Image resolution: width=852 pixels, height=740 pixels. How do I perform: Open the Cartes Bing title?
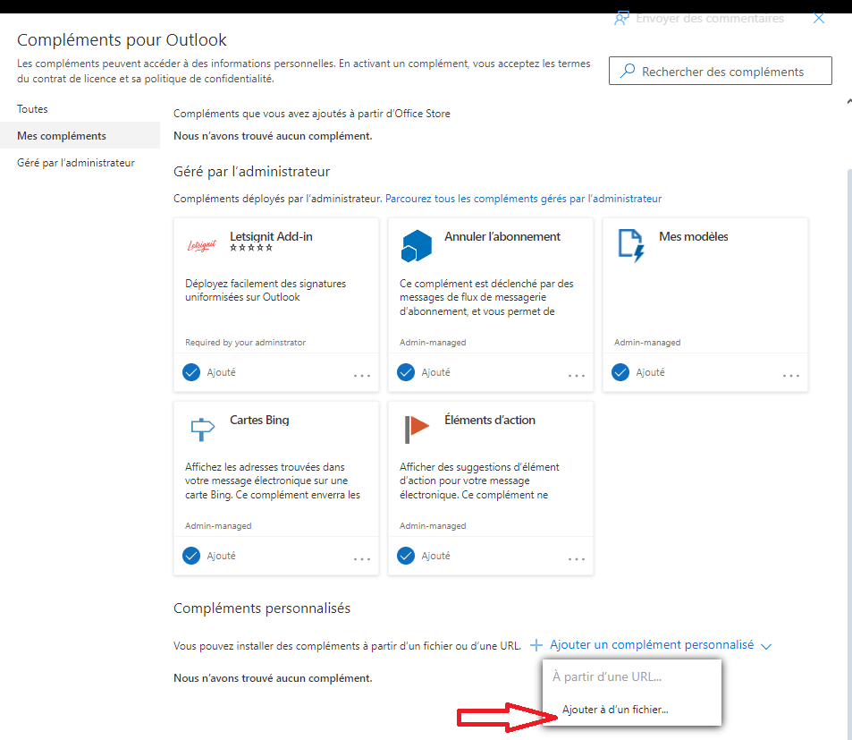pyautogui.click(x=259, y=420)
